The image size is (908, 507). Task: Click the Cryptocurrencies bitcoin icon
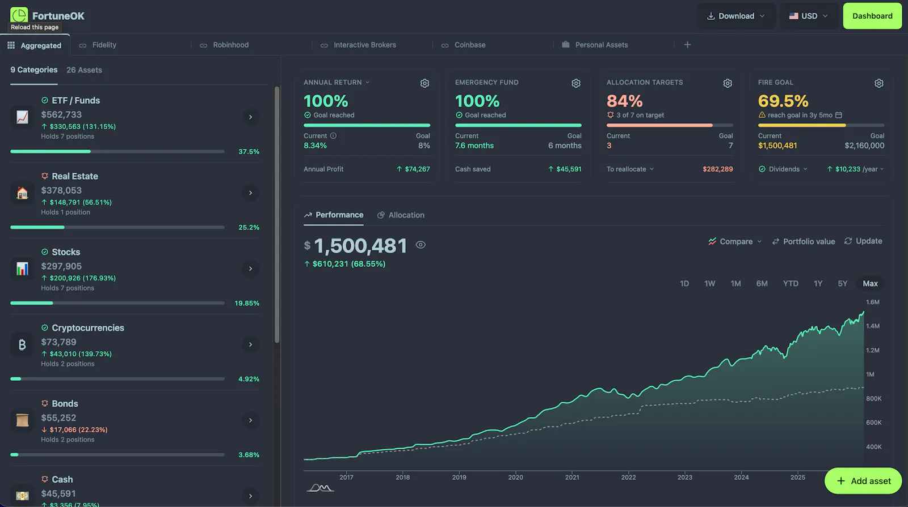(x=22, y=345)
